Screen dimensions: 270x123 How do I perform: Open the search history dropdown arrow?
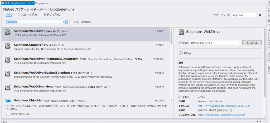(67, 22)
